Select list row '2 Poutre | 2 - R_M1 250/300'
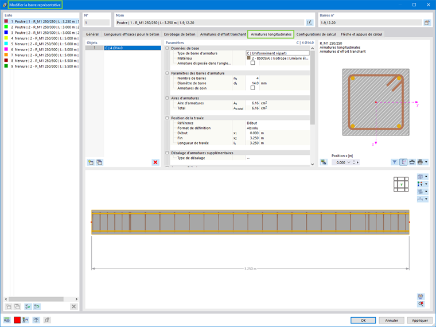 41,27
